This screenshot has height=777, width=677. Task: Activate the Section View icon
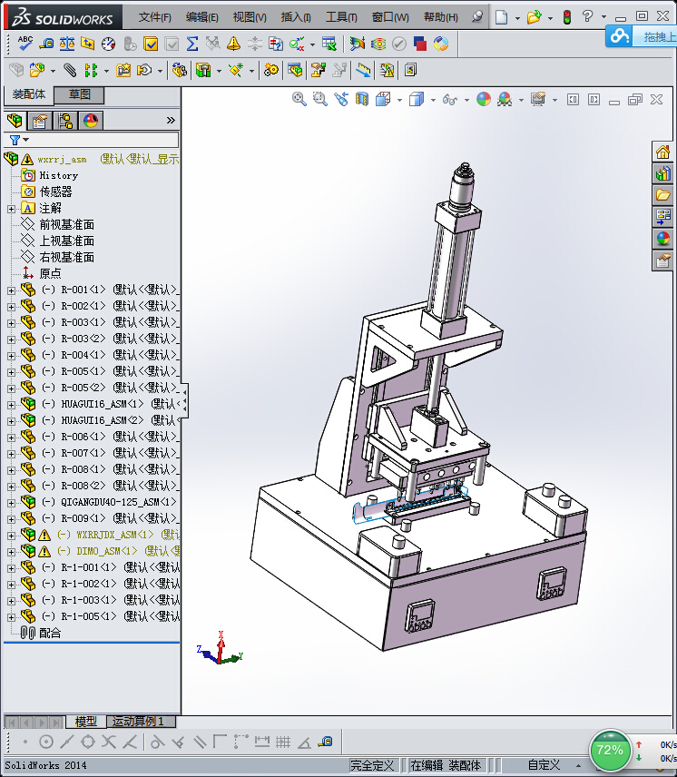(362, 99)
